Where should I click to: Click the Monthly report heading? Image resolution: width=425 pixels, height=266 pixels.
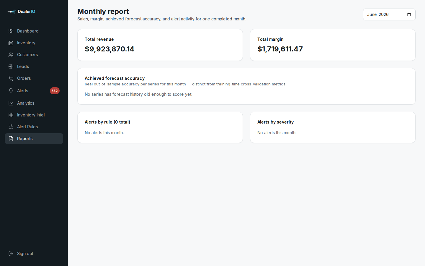coord(103,11)
